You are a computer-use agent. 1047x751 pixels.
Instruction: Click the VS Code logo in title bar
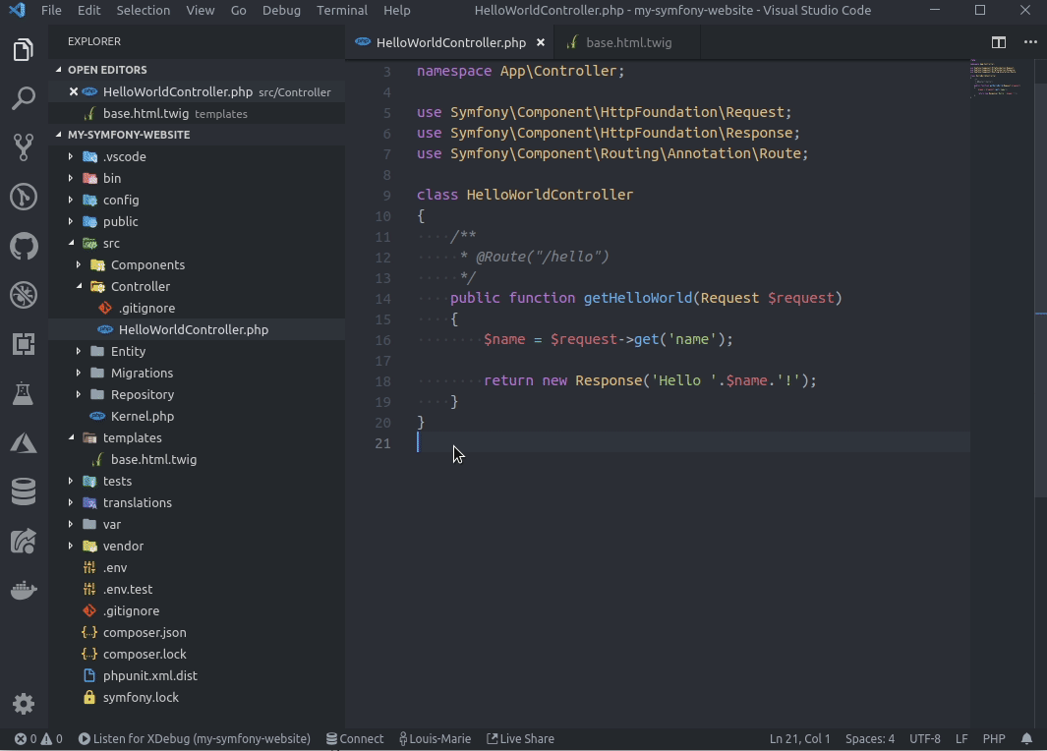coord(18,10)
